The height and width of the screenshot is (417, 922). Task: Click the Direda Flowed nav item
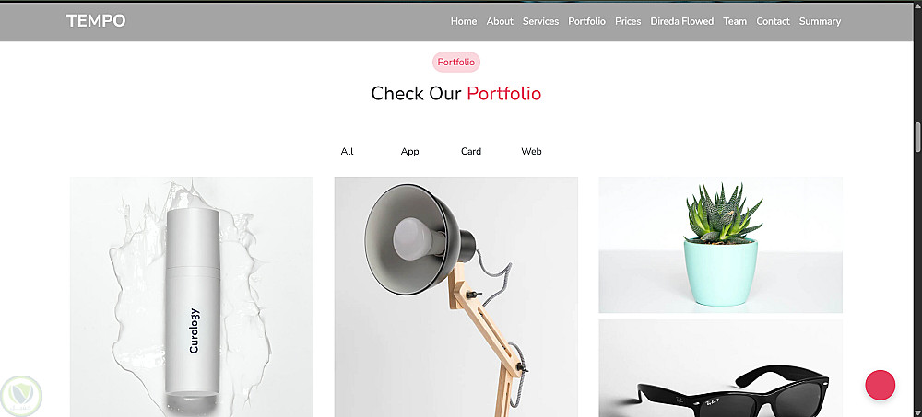coord(681,21)
